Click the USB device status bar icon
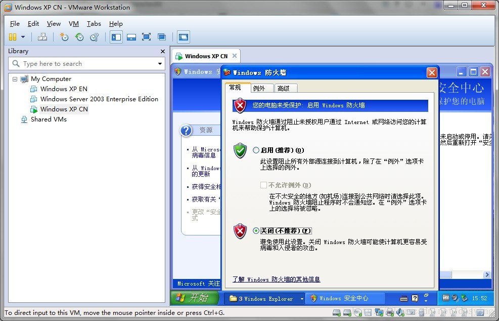 click(421, 312)
